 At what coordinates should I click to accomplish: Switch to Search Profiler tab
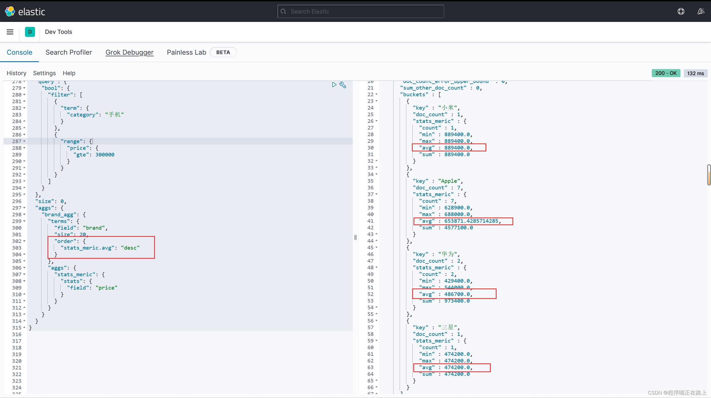coord(69,52)
